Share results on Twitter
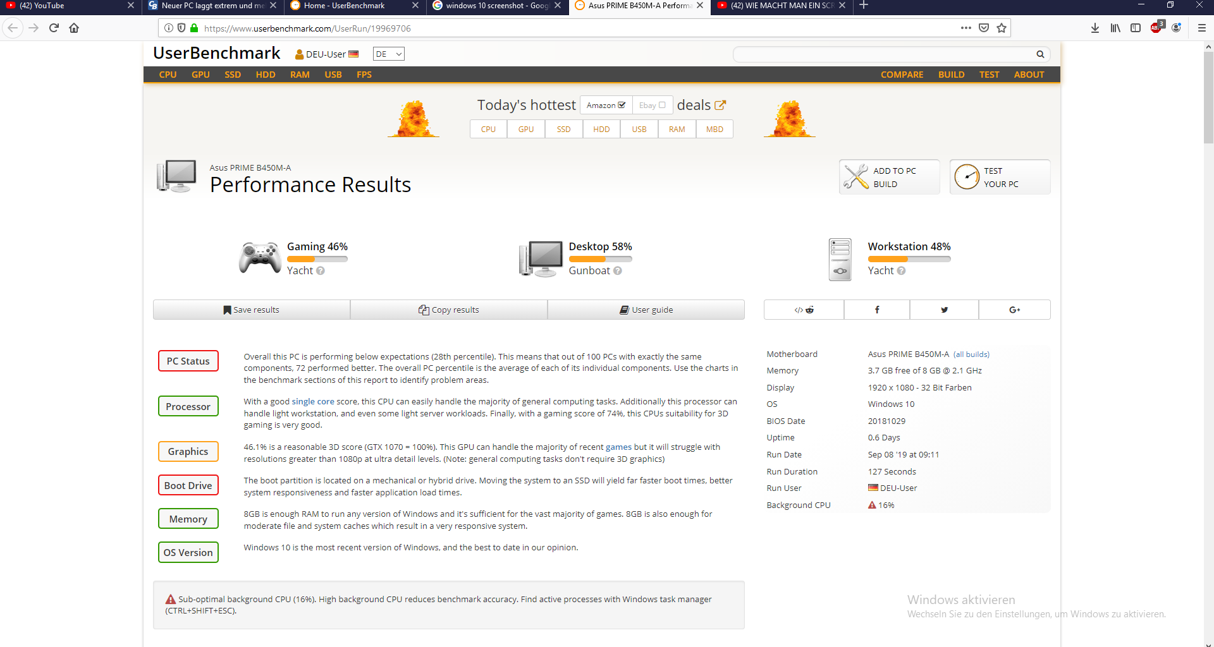 (944, 310)
